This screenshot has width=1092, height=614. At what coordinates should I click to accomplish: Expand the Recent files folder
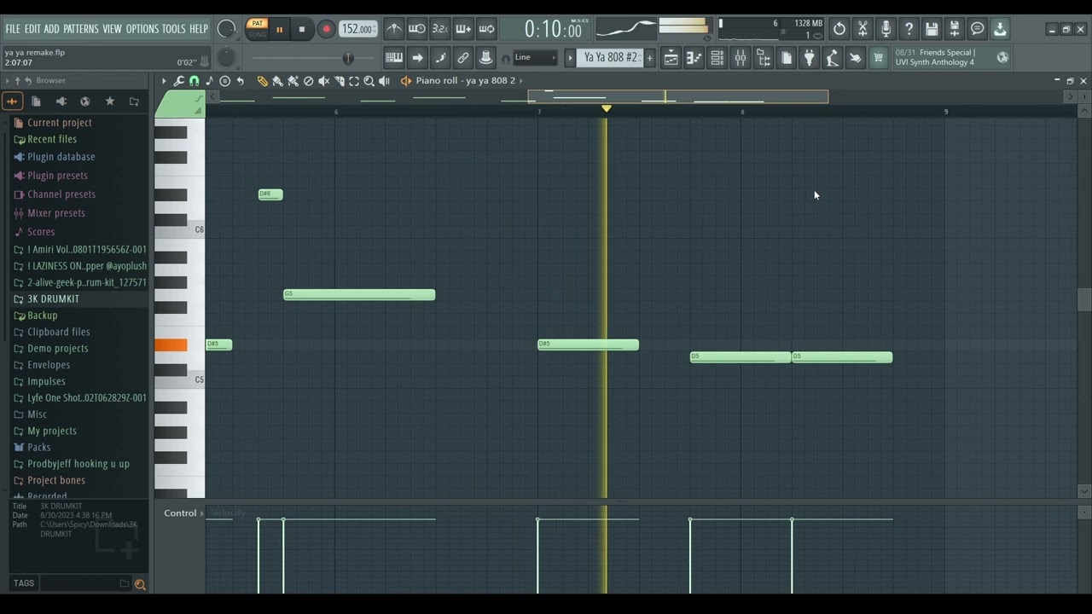tap(51, 139)
